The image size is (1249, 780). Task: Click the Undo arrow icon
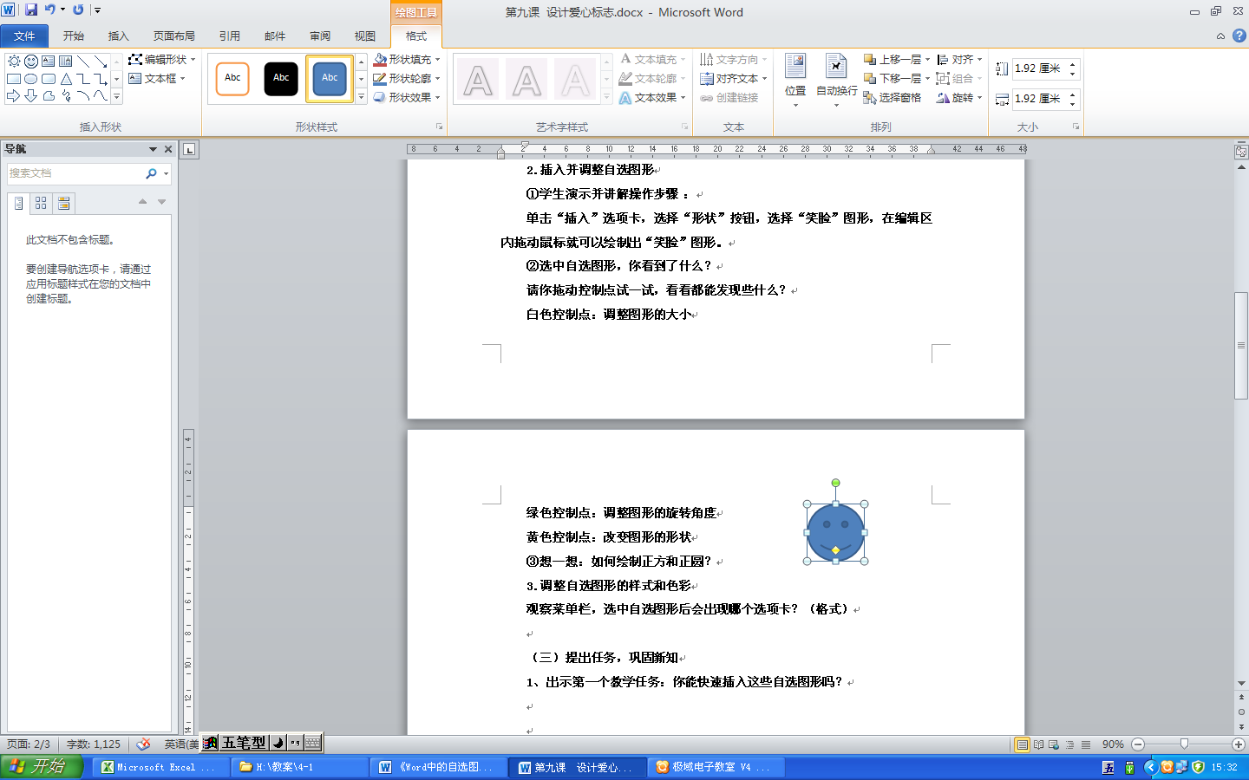click(x=50, y=10)
